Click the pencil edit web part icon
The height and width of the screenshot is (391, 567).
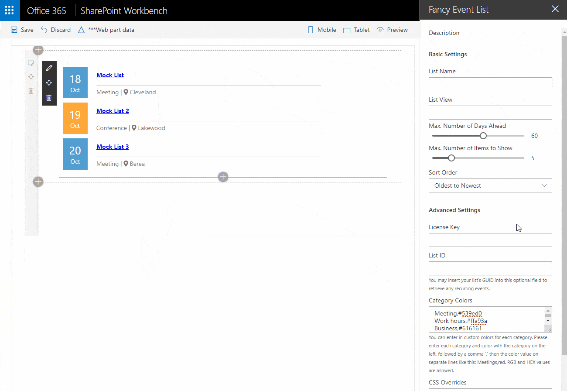pos(49,68)
